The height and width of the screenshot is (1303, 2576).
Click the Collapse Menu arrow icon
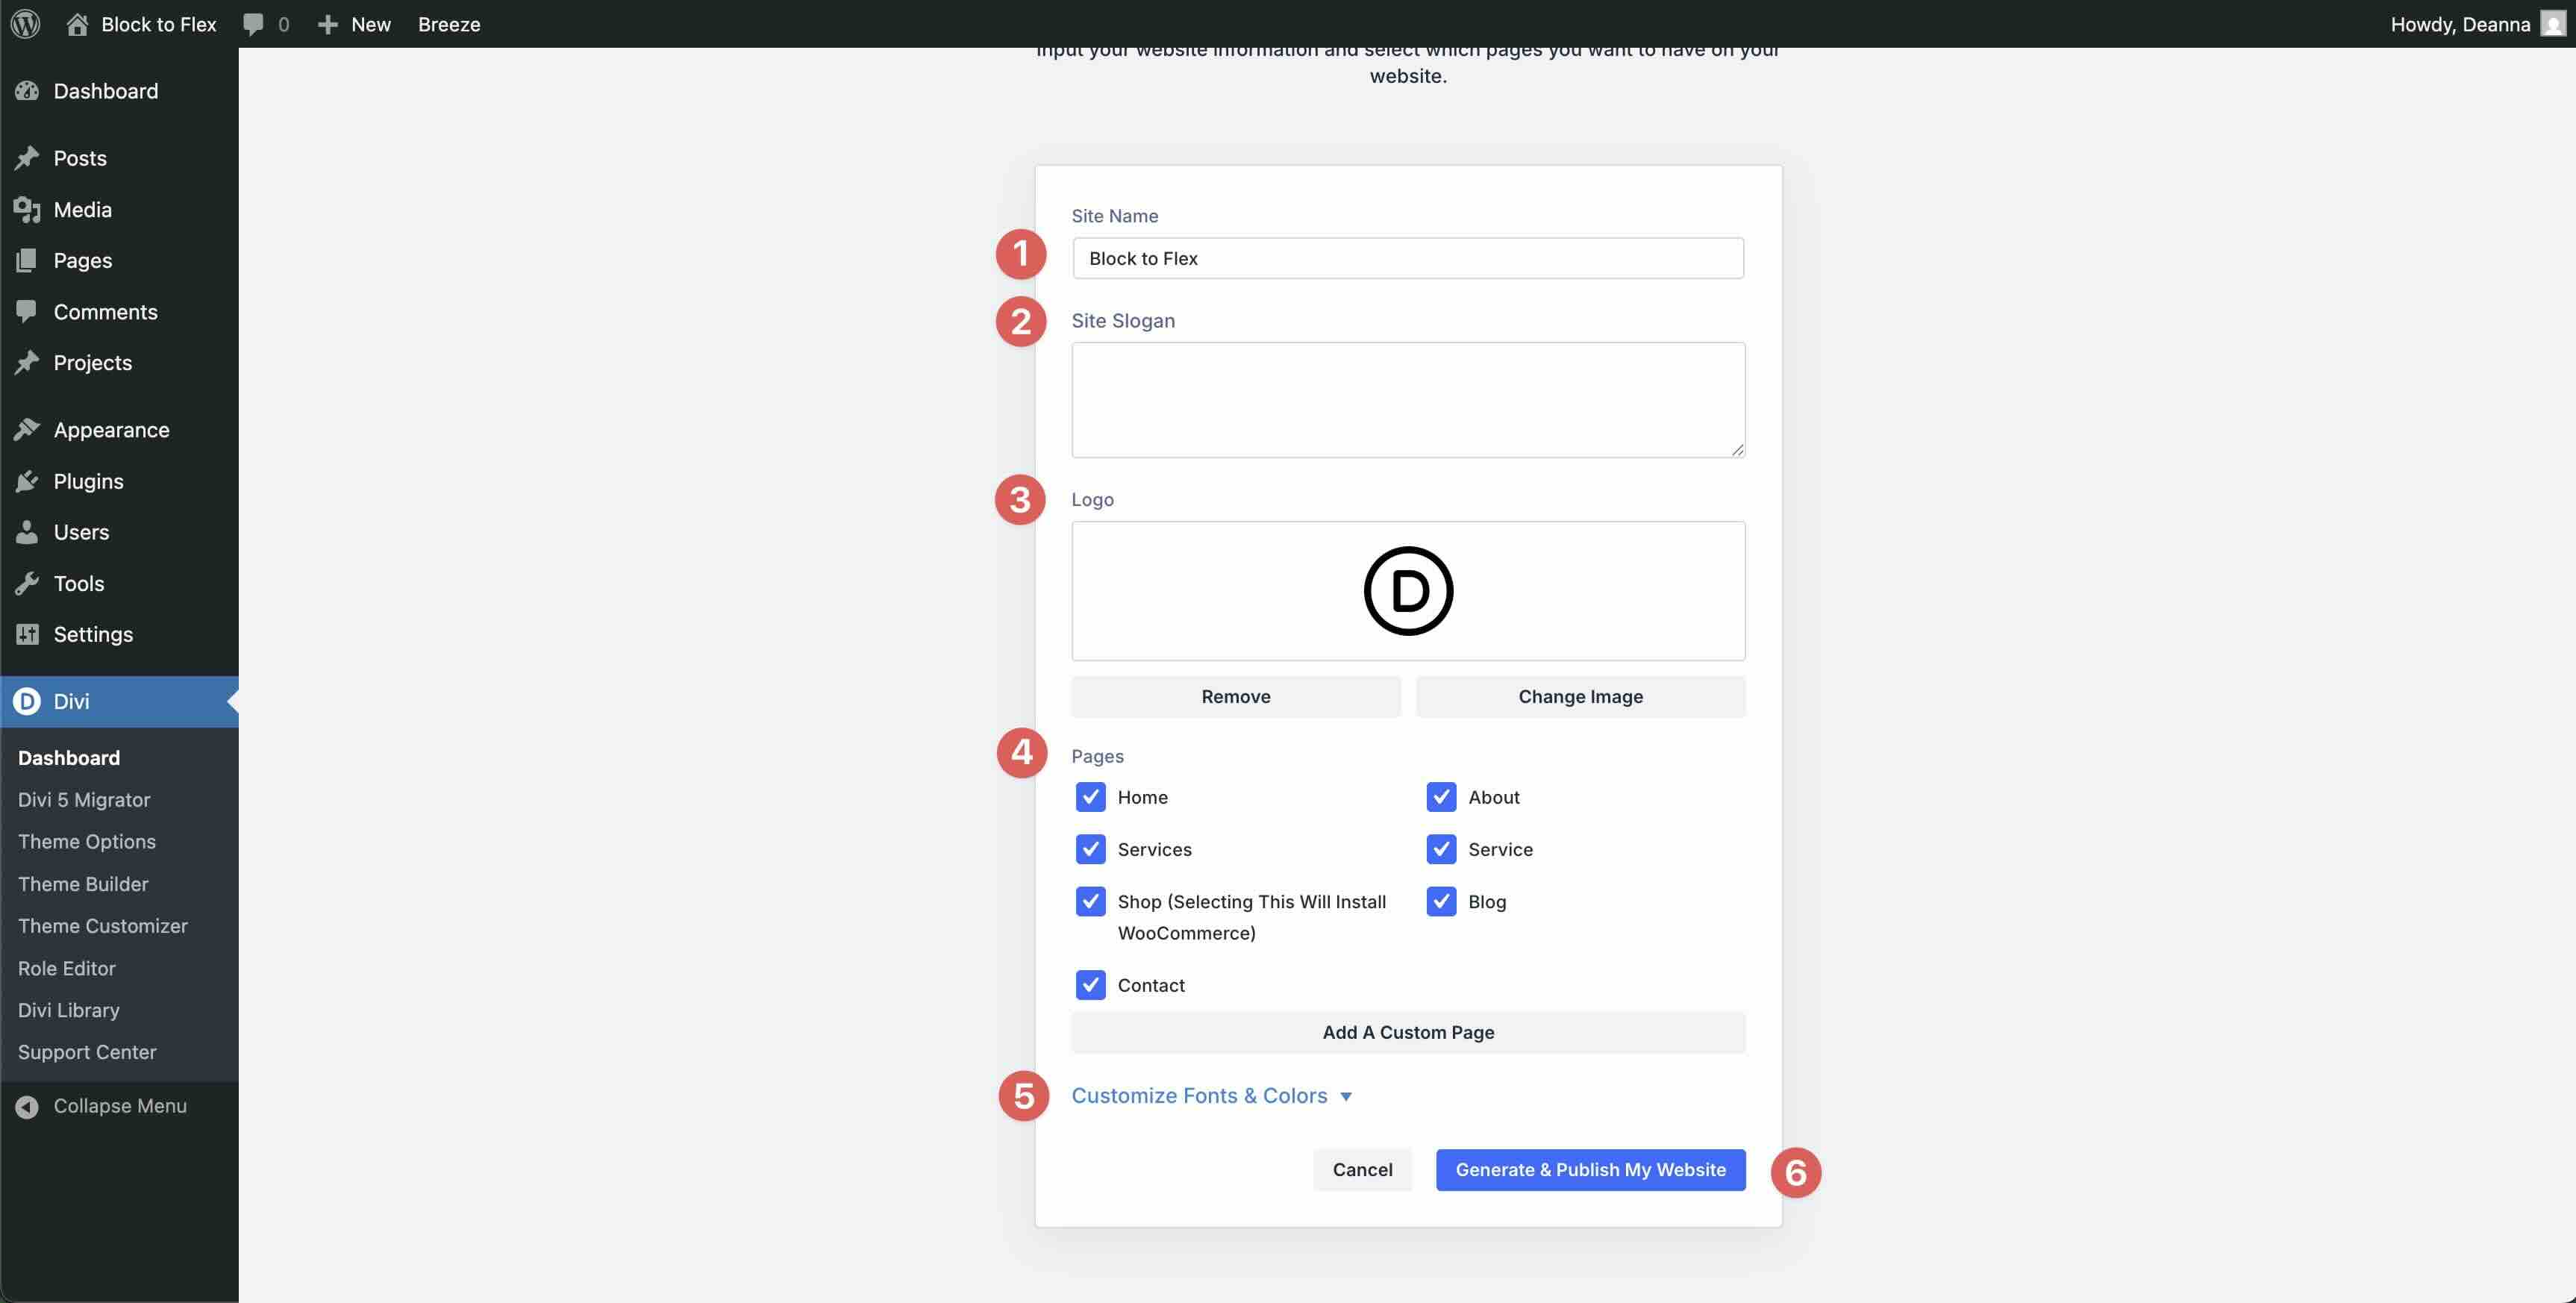point(27,1106)
